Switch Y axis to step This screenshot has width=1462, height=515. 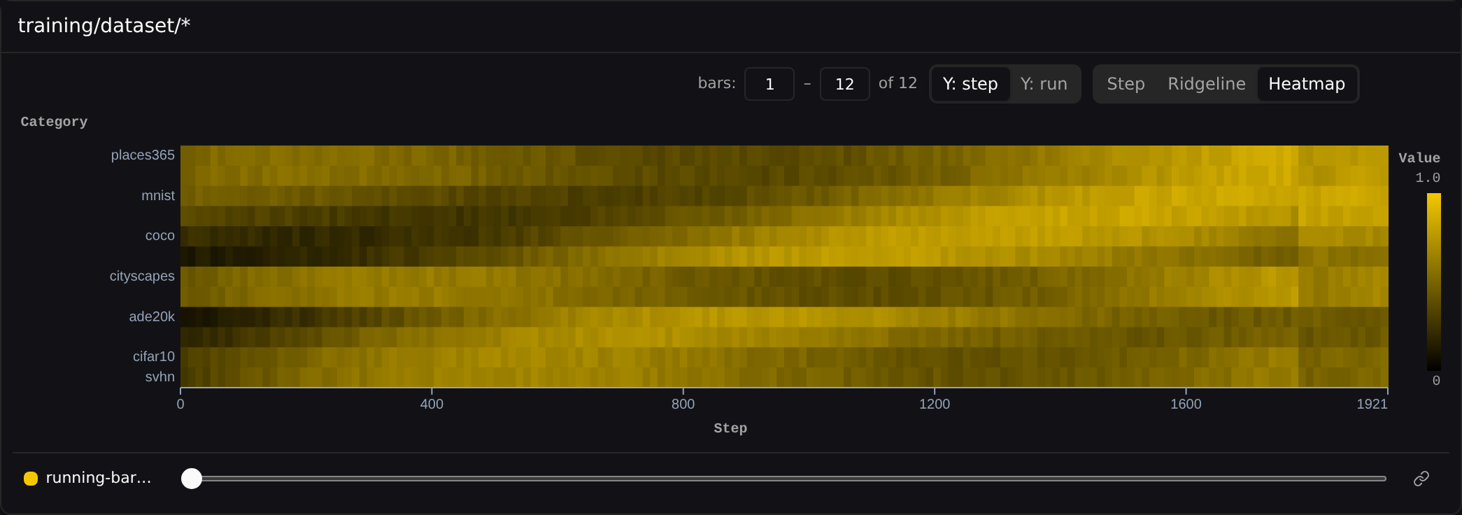click(970, 84)
